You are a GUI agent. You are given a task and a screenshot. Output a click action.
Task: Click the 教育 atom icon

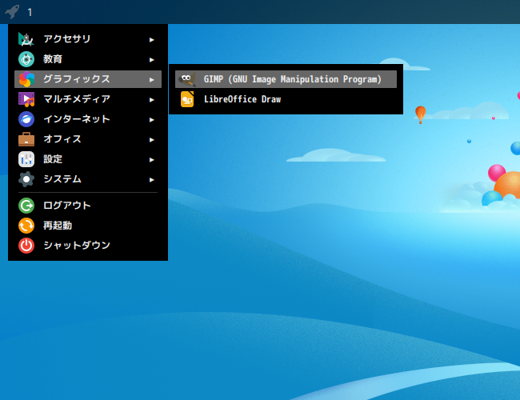[x=26, y=59]
